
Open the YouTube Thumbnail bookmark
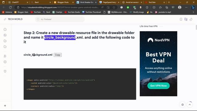[x=92, y=12]
